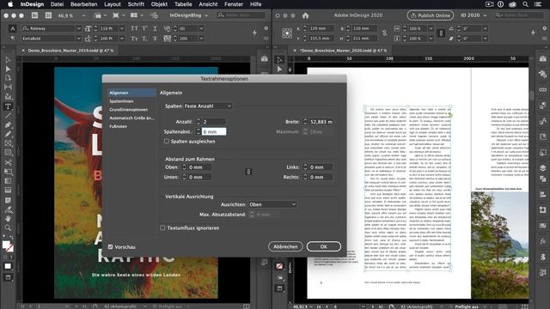Toggle scale percentage constrain link in control bar
The width and height of the screenshot is (550, 309).
(441, 33)
